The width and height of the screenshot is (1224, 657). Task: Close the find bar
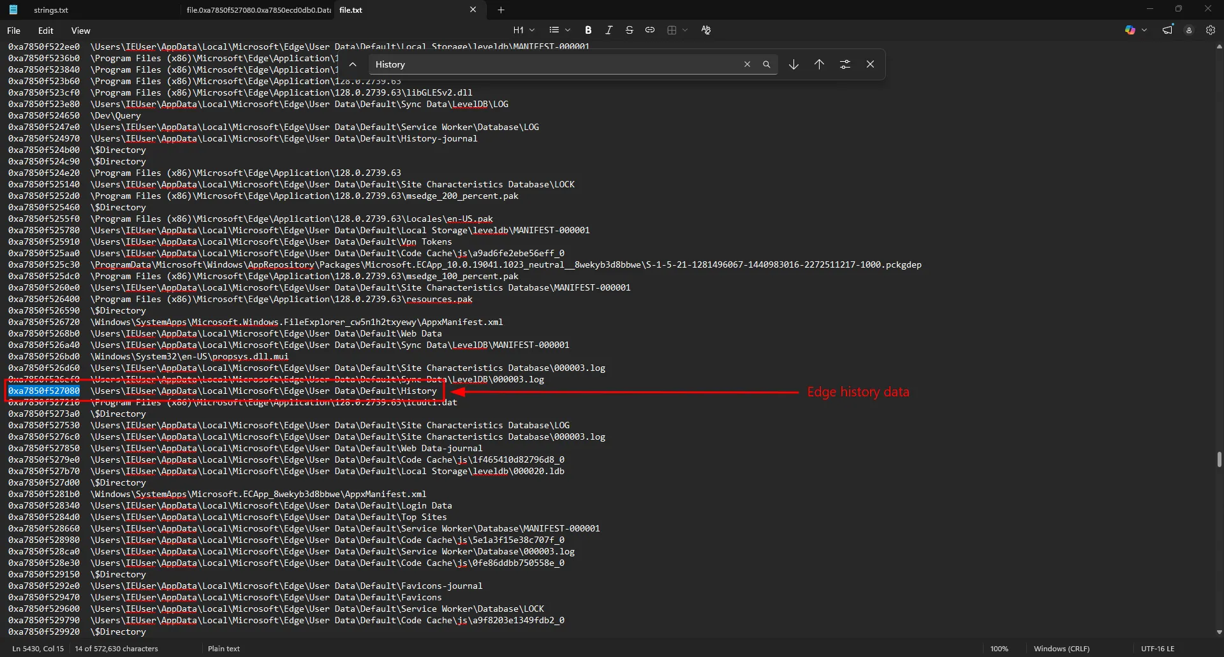pyautogui.click(x=870, y=64)
